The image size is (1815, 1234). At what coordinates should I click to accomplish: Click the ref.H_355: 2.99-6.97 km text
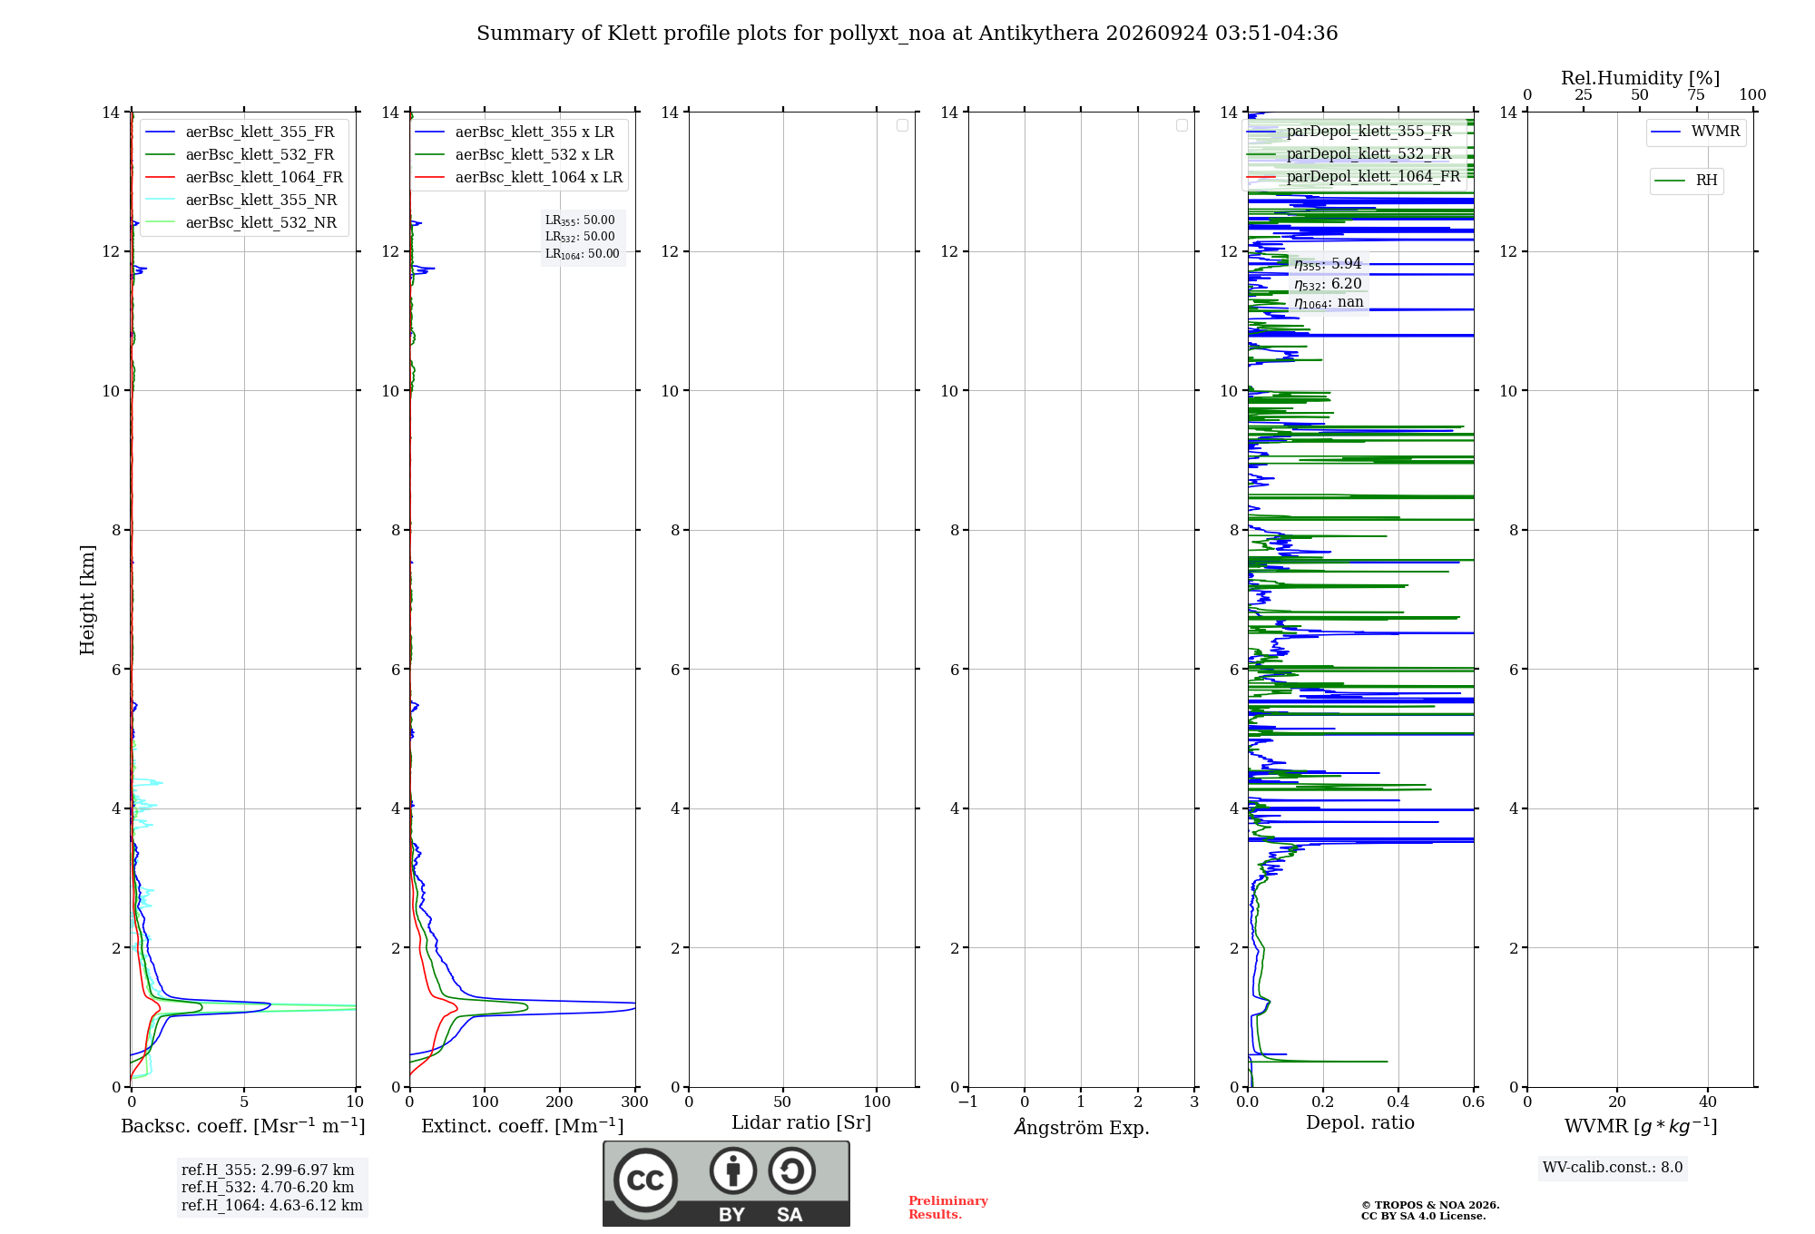coord(268,1170)
